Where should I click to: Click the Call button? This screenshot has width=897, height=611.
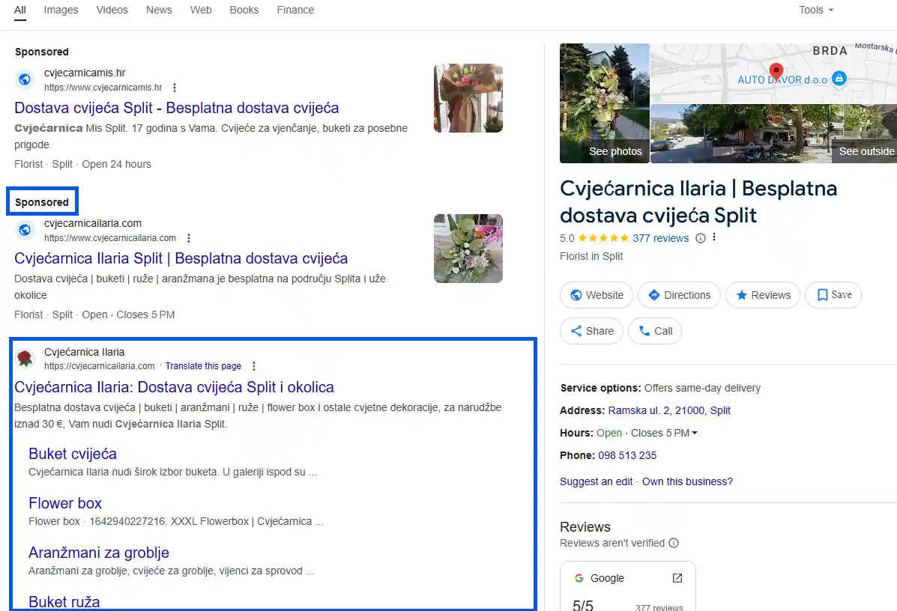pos(654,331)
